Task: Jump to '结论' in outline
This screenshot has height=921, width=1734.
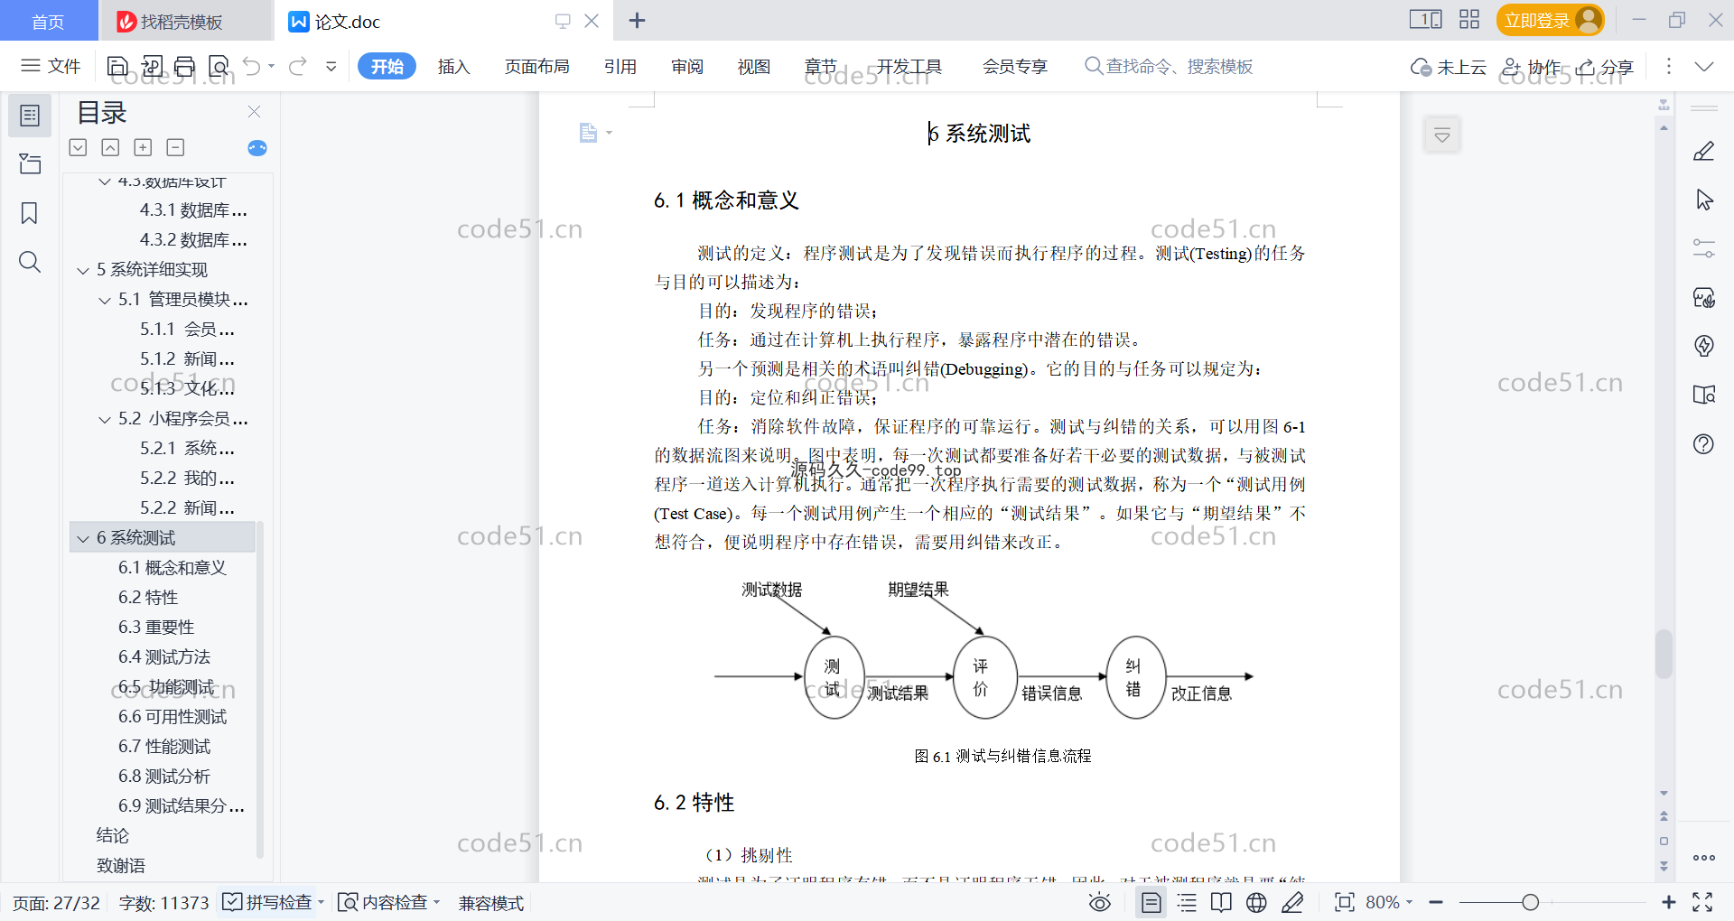Action: 113,836
